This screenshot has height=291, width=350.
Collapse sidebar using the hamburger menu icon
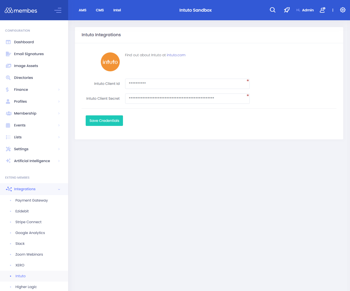click(x=58, y=10)
